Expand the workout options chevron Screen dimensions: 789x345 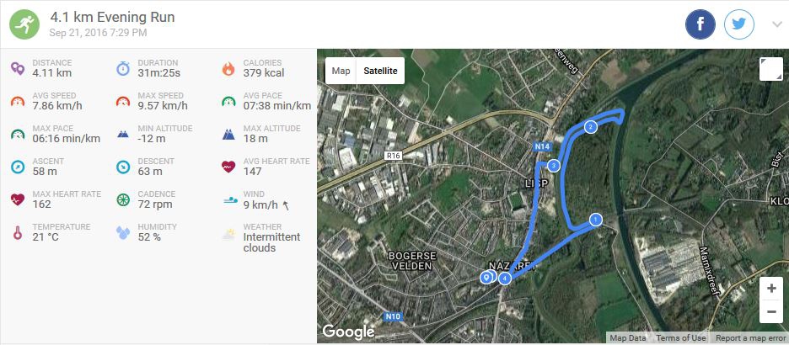[777, 24]
